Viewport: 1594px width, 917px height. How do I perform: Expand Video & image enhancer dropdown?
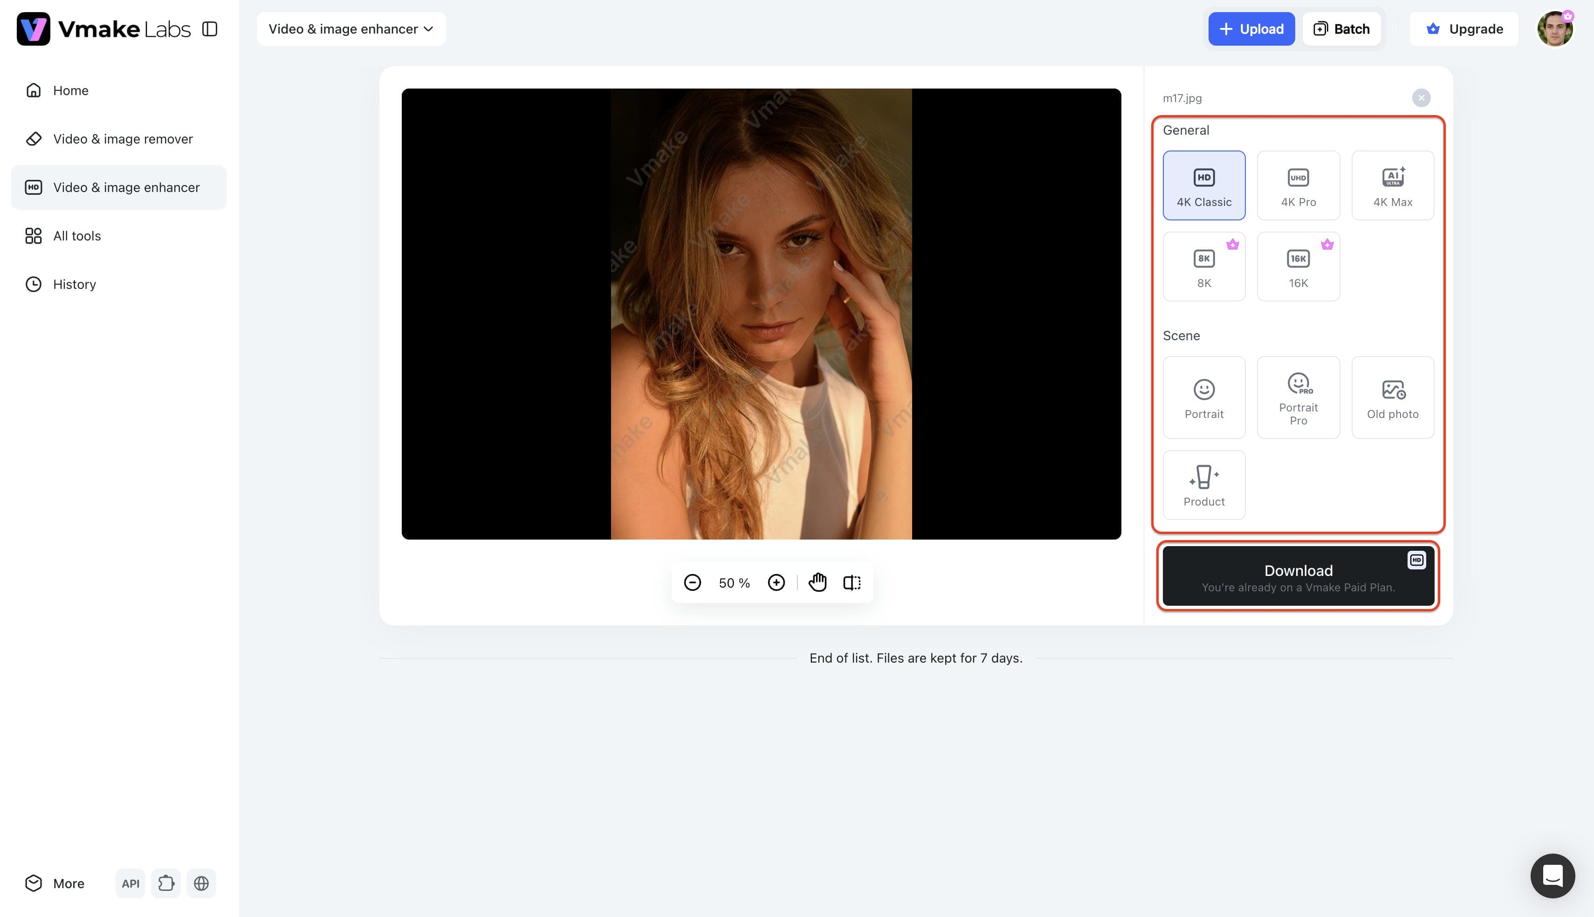click(351, 29)
